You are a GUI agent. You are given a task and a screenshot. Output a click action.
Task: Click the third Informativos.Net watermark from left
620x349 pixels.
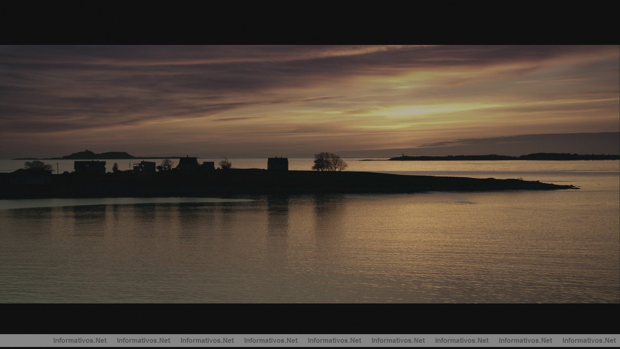[x=207, y=340]
